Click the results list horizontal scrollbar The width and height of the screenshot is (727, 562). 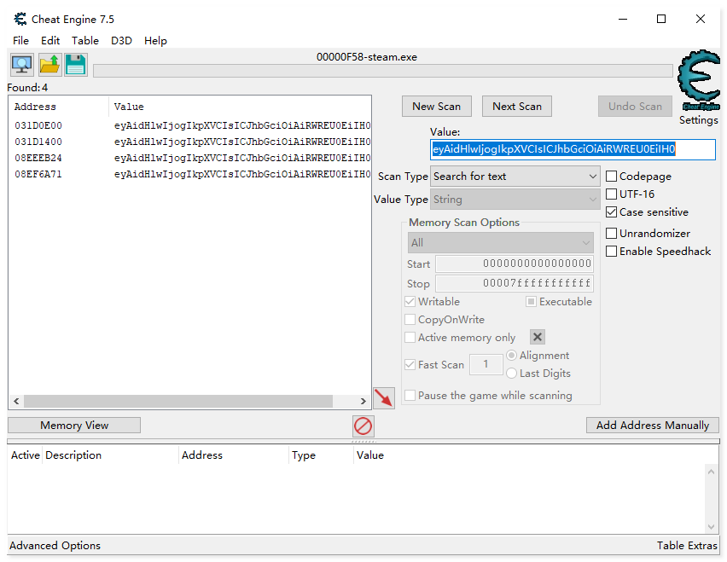point(177,401)
